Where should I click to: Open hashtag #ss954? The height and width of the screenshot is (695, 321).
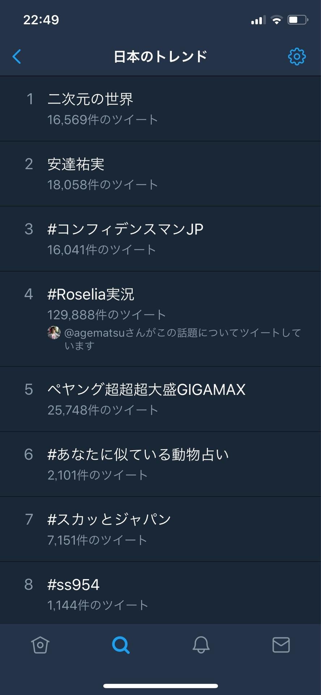[73, 585]
